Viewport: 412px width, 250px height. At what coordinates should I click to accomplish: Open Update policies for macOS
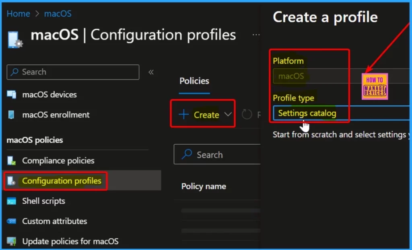coord(70,241)
